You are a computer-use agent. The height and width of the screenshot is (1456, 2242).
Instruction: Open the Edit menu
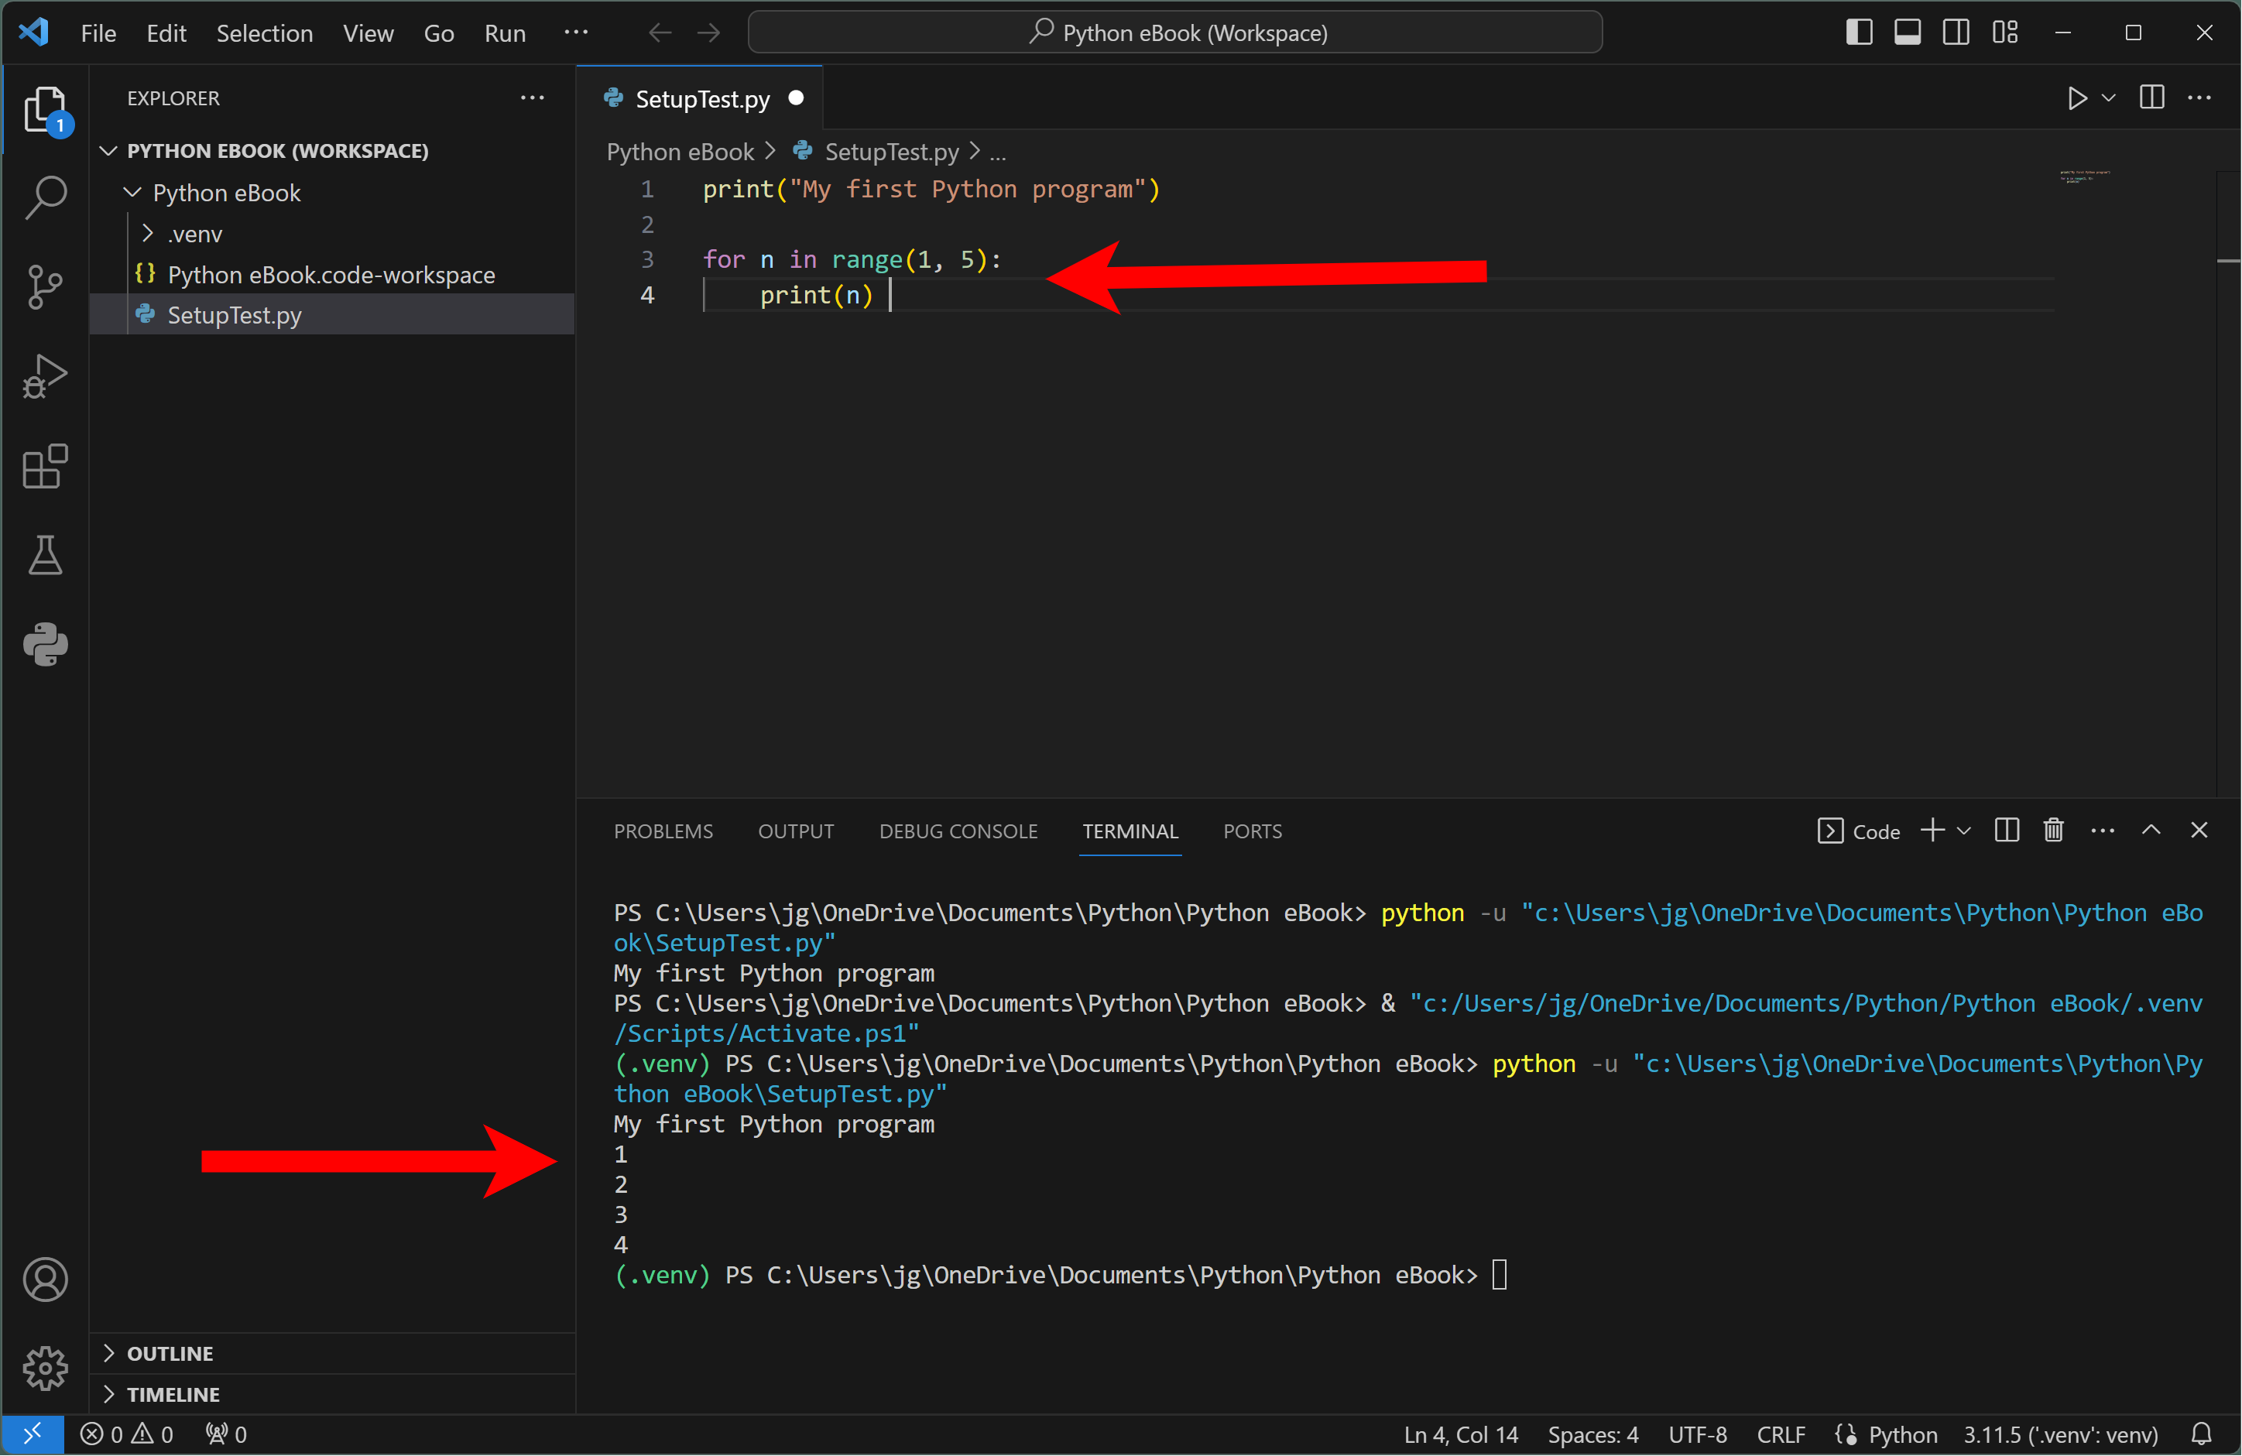[166, 33]
